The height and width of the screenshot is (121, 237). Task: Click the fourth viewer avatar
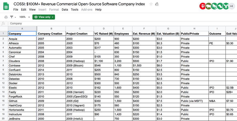point(220,6)
